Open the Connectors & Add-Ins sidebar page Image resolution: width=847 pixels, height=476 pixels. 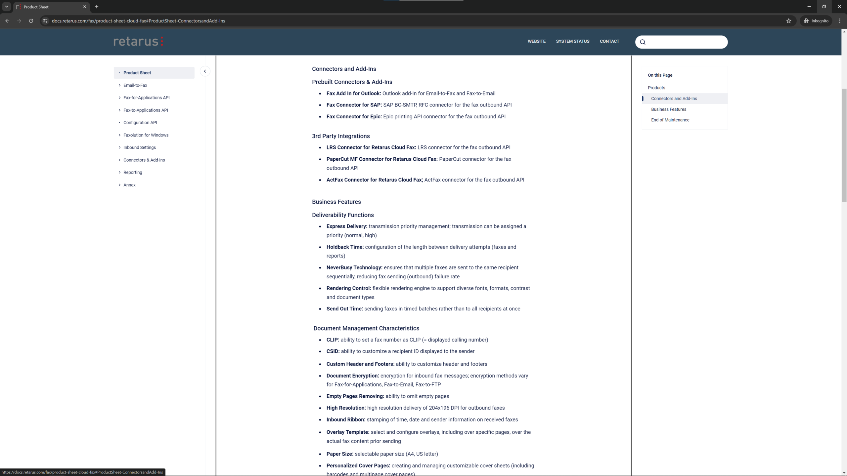click(144, 160)
